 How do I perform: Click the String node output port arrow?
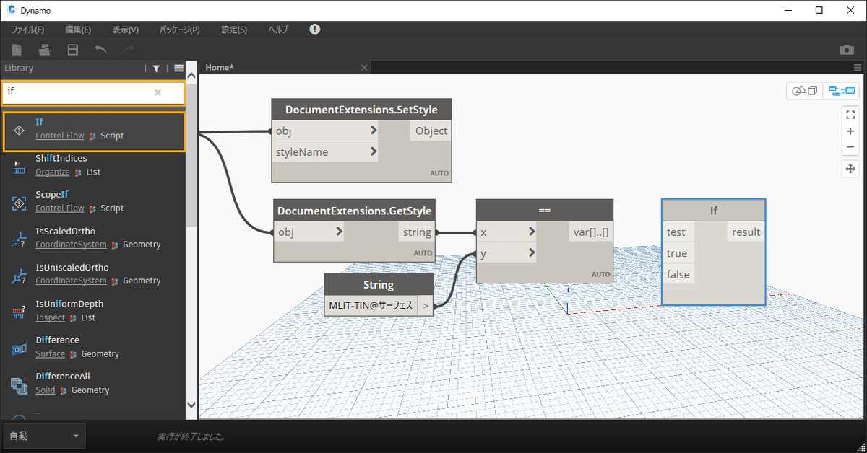coord(426,306)
